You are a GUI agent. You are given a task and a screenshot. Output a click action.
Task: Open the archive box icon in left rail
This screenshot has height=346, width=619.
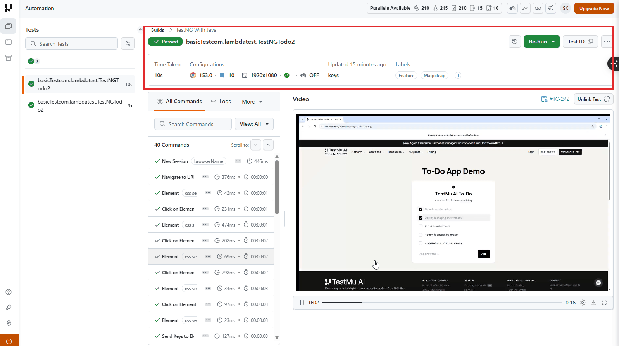(9, 58)
